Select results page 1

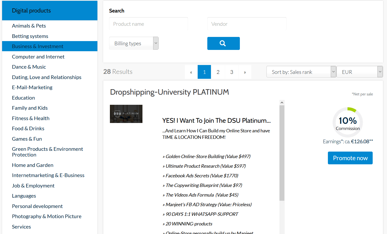coord(204,72)
